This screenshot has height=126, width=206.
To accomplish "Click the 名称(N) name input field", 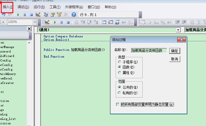I will [149, 50].
